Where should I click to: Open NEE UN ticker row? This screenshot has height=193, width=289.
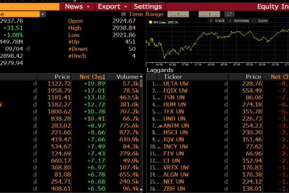click(173, 182)
